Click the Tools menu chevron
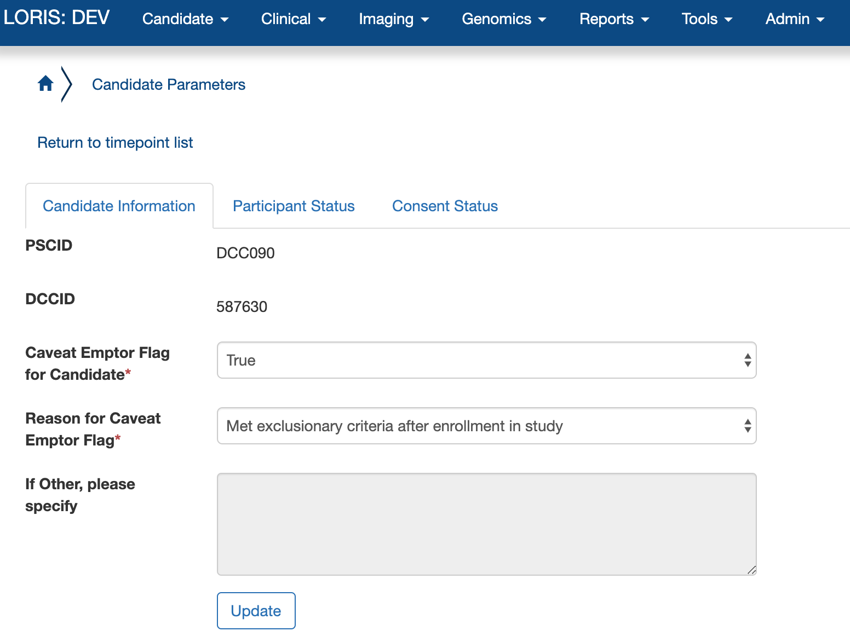 point(730,19)
